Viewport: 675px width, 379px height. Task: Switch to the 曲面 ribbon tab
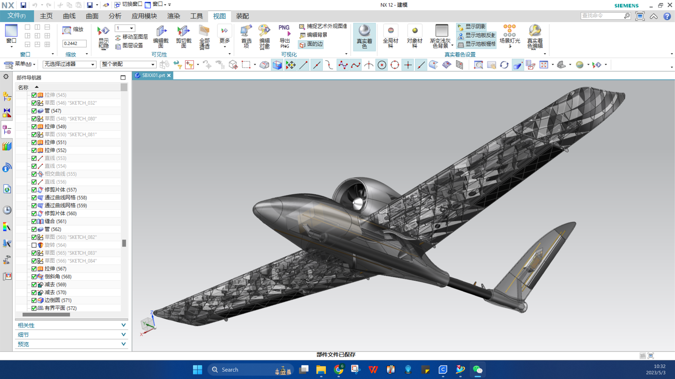tap(92, 16)
